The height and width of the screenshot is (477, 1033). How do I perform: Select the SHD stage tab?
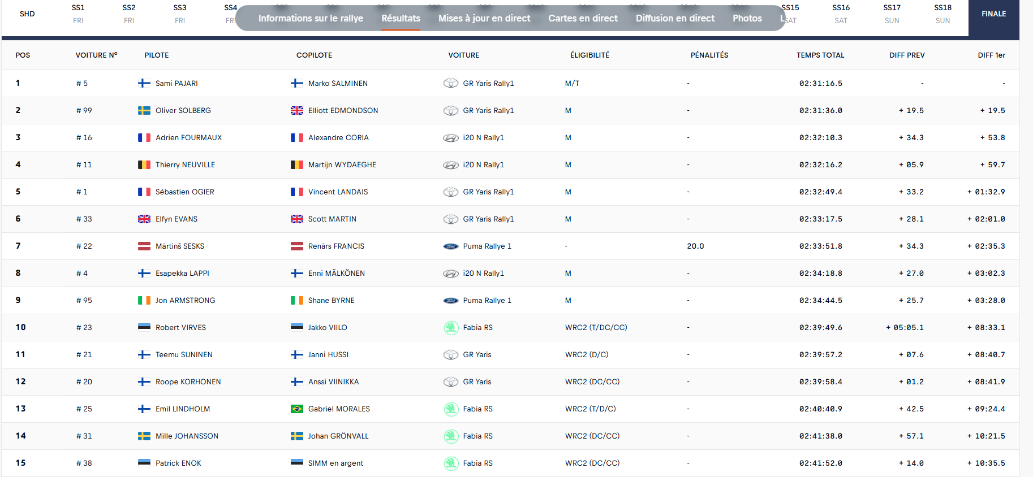[x=27, y=14]
